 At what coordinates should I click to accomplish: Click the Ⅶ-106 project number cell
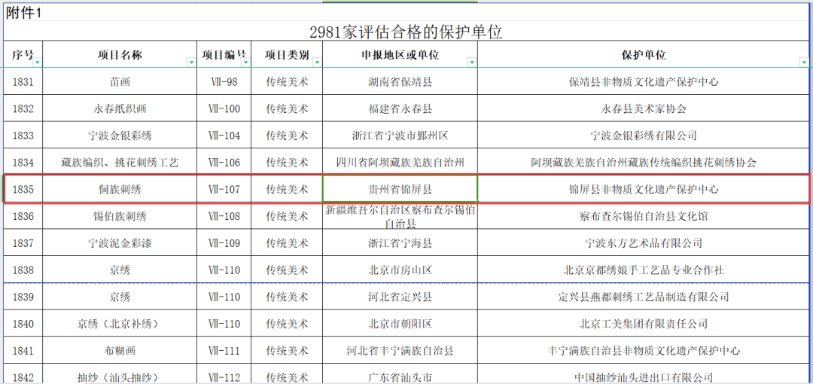pos(224,162)
